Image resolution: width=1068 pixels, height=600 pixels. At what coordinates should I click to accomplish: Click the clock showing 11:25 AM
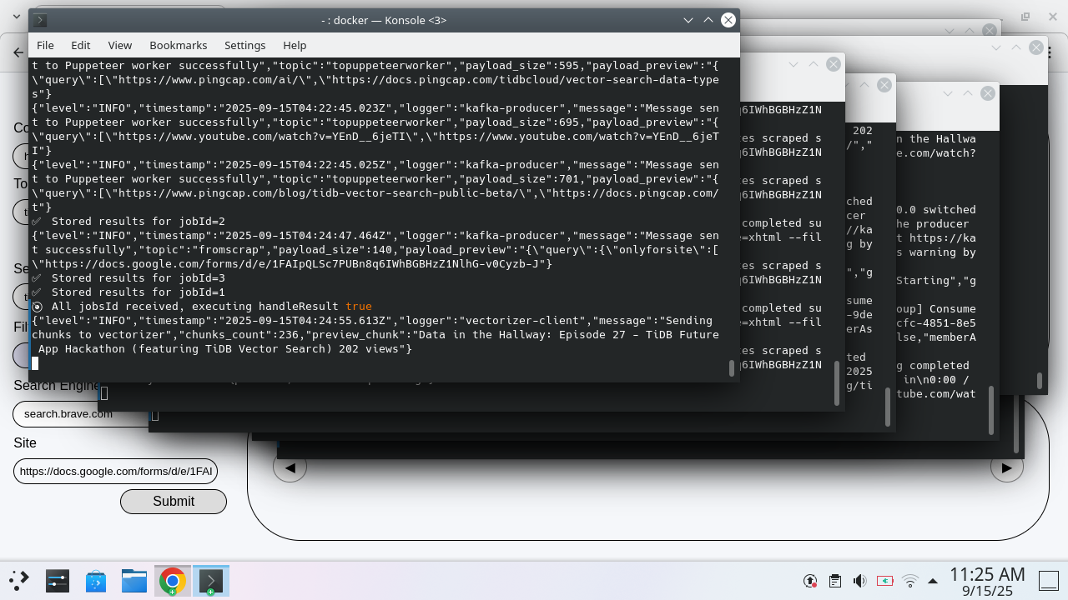click(987, 574)
